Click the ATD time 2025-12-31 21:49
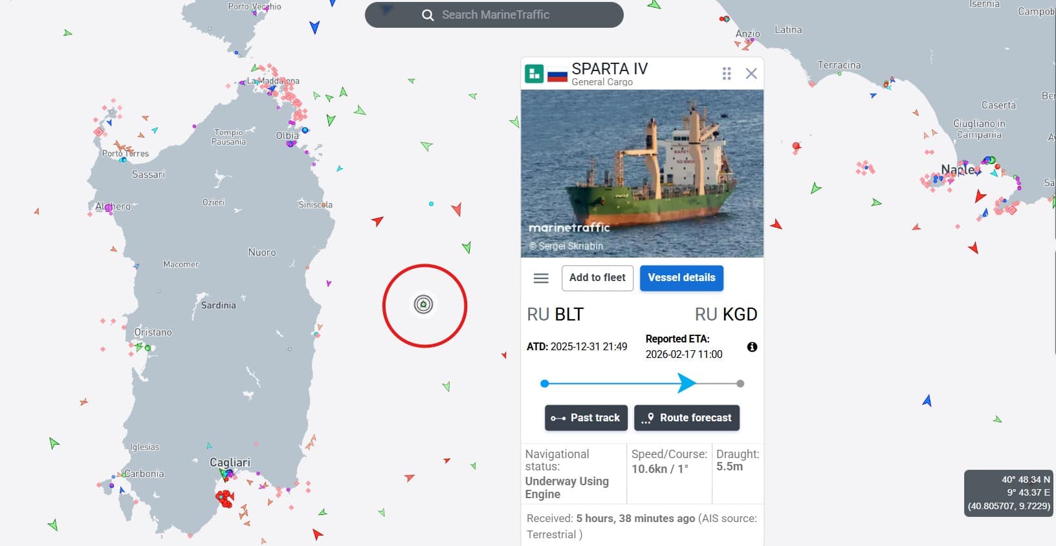Screen dimensions: 1056x546 tap(589, 347)
